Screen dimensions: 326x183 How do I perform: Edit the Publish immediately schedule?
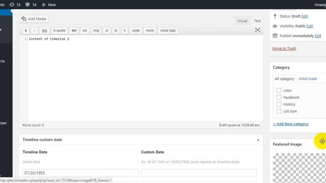(318, 36)
